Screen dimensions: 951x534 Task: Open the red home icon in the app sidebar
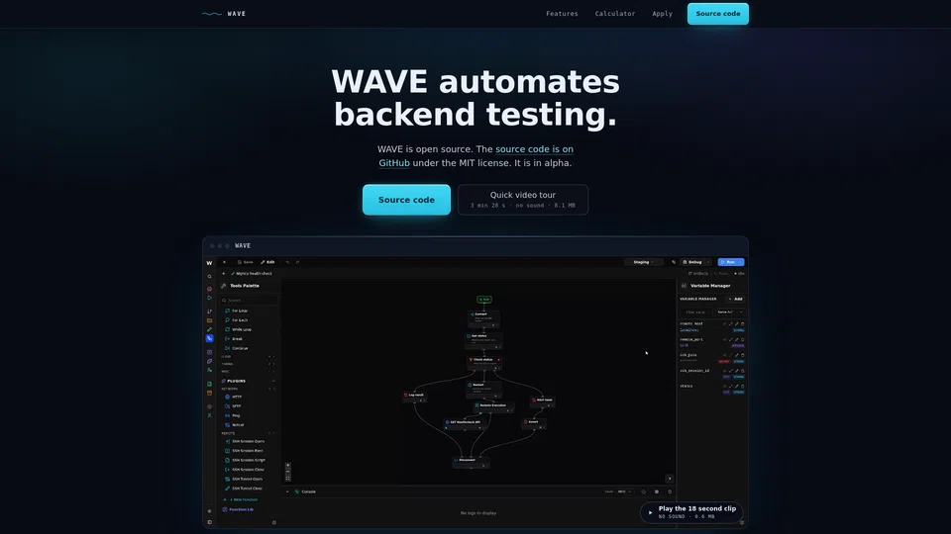[210, 289]
